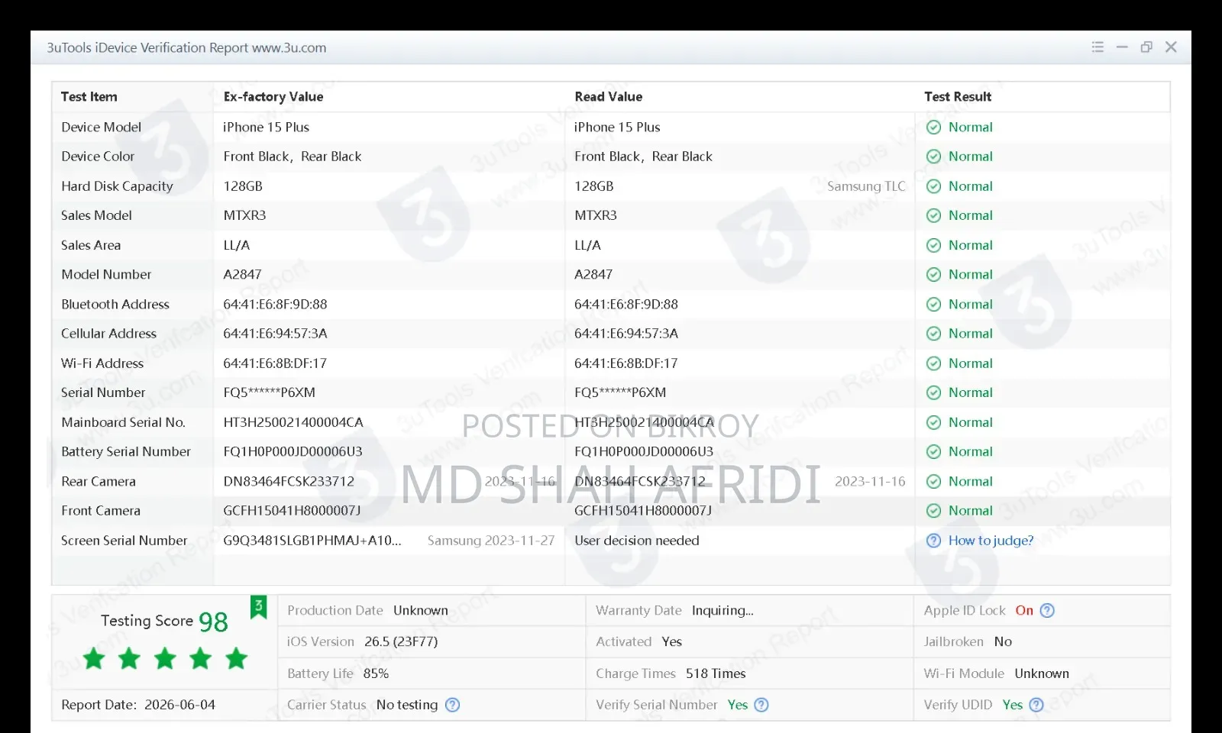Viewport: 1222px width, 733px height.
Task: Open the How to judge? link
Action: click(x=991, y=541)
